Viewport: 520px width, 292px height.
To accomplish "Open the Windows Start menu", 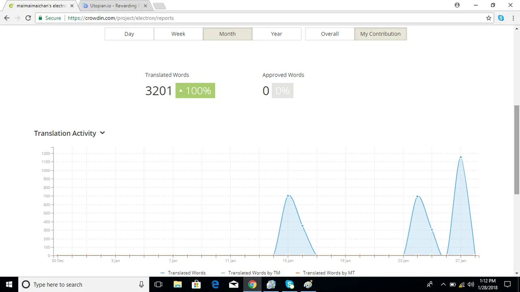I will (9, 284).
